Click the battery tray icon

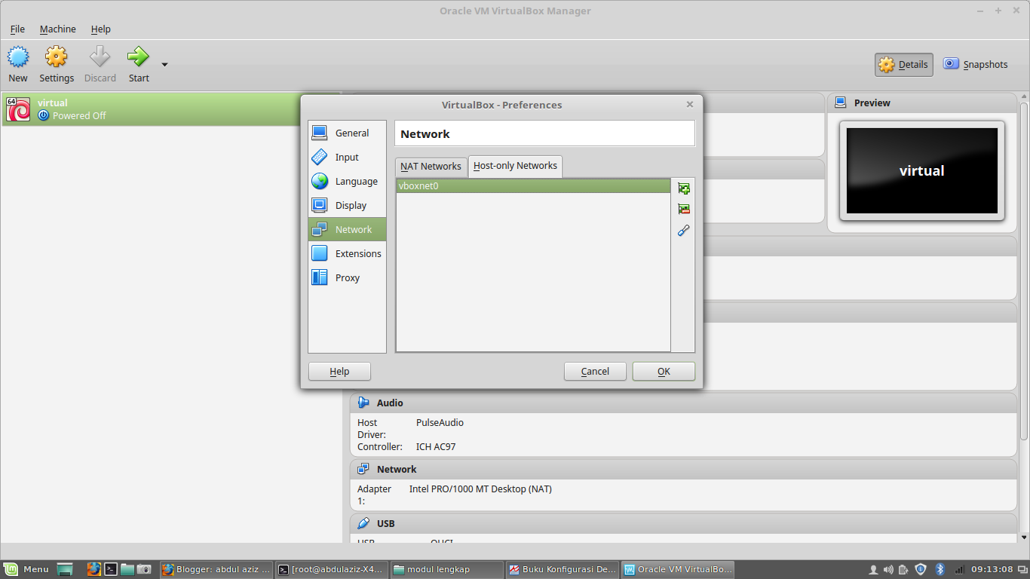coord(904,569)
